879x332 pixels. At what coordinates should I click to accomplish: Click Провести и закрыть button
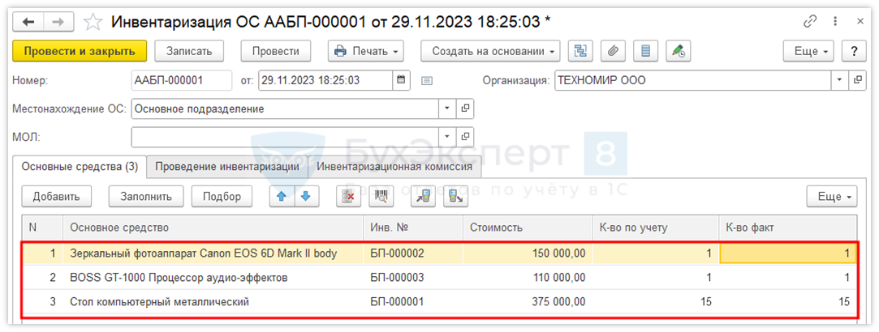[80, 51]
